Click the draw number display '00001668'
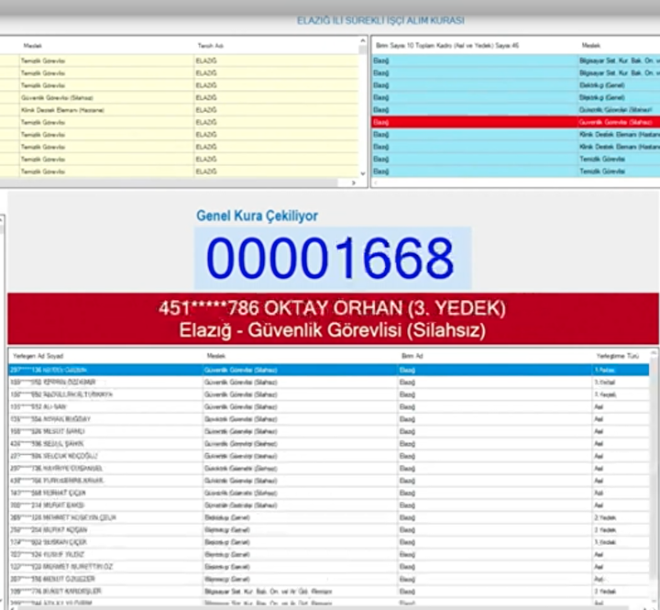 (x=333, y=258)
